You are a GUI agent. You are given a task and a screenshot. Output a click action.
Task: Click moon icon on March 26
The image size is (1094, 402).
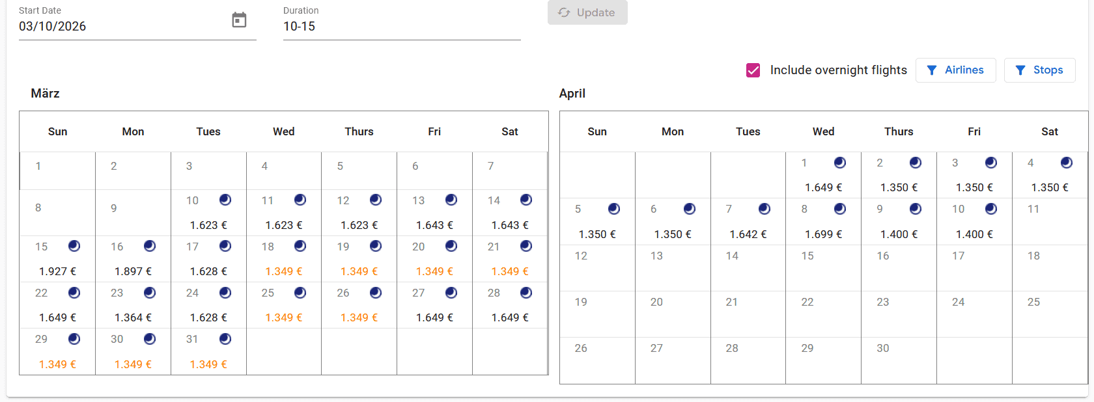376,293
